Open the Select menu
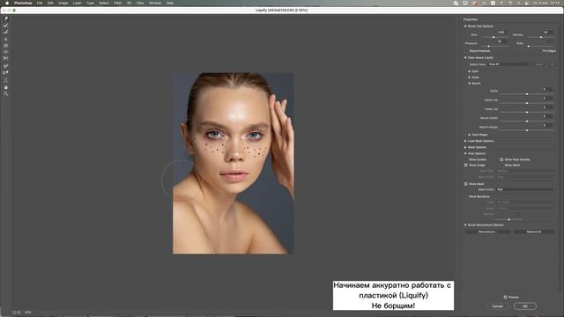Image resolution: width=564 pixels, height=317 pixels. click(104, 3)
